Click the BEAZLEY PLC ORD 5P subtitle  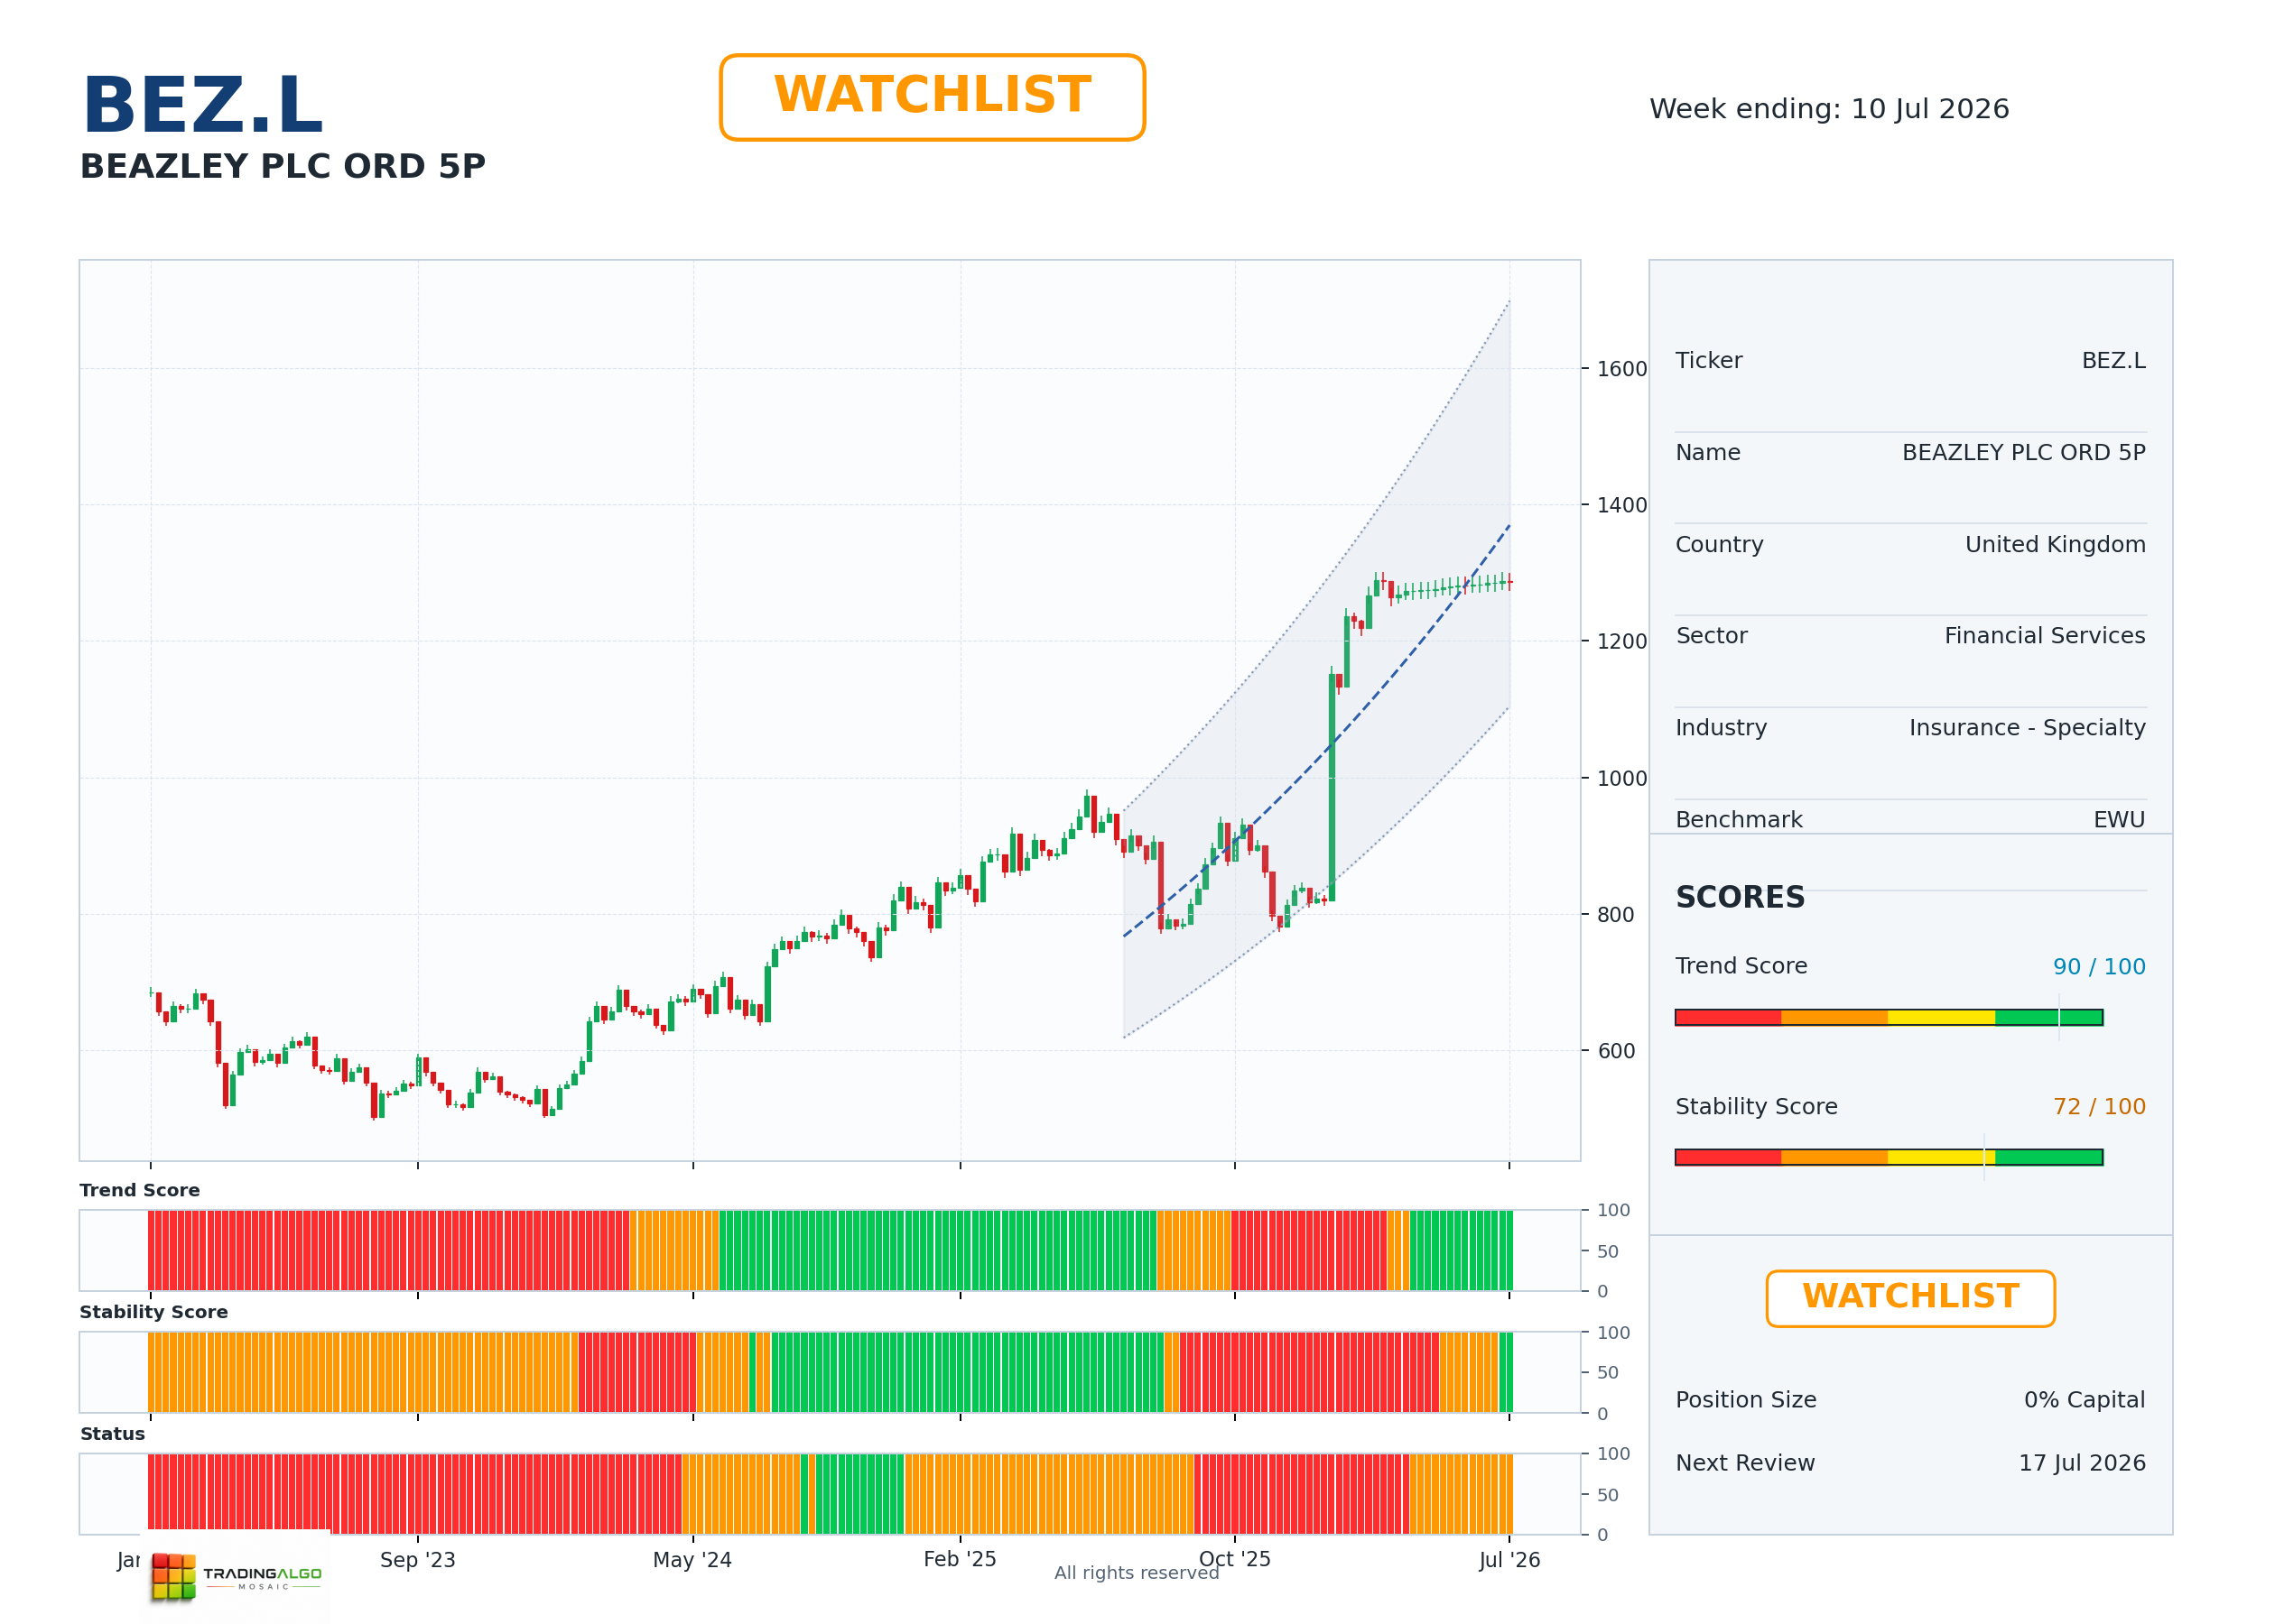(283, 166)
